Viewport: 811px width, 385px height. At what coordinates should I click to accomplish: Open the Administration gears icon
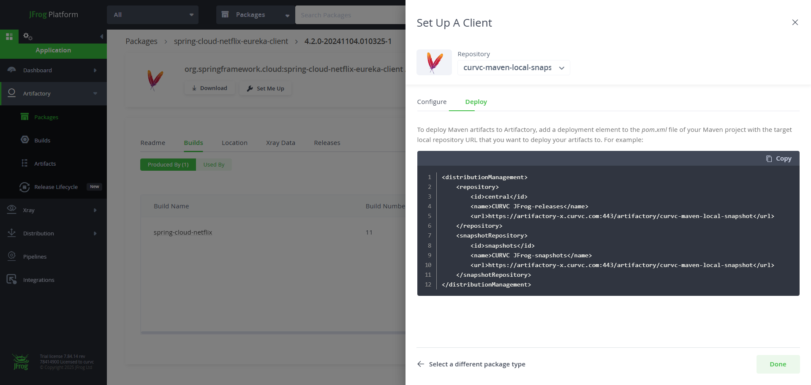(x=28, y=36)
